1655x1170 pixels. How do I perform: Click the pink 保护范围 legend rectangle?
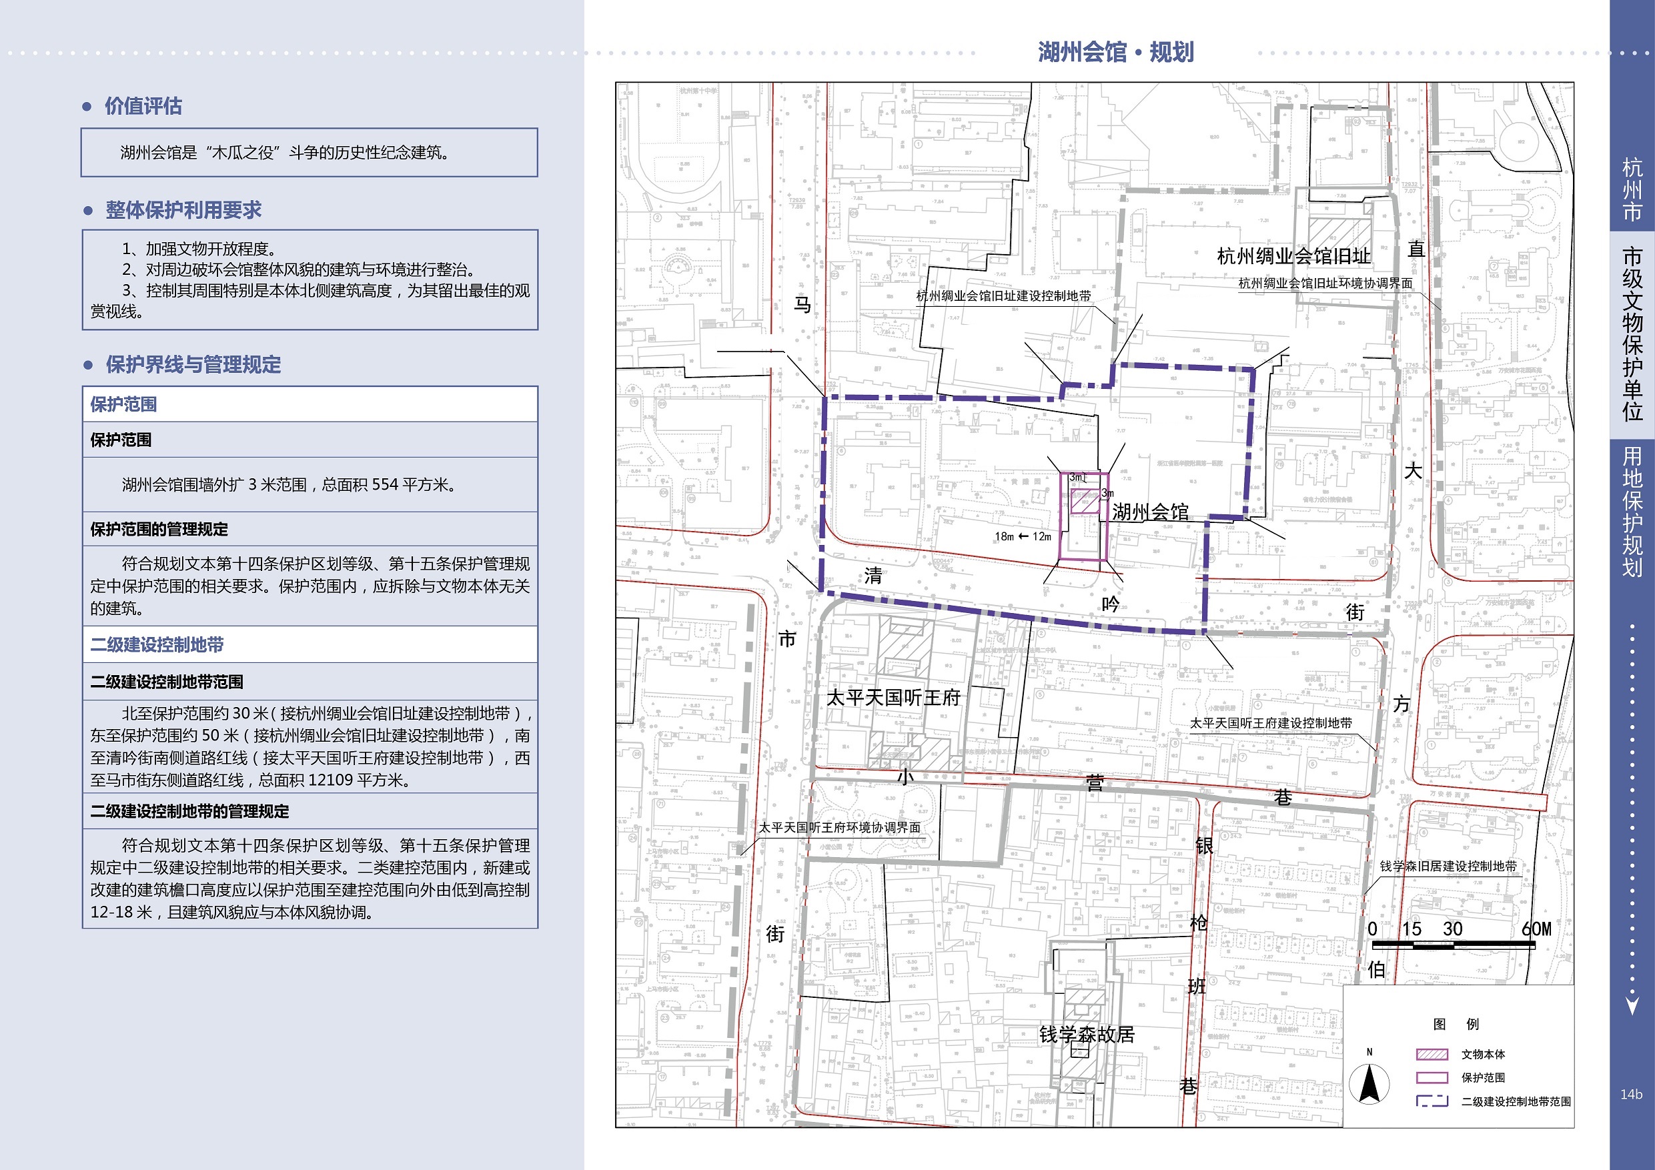pyautogui.click(x=1432, y=1078)
